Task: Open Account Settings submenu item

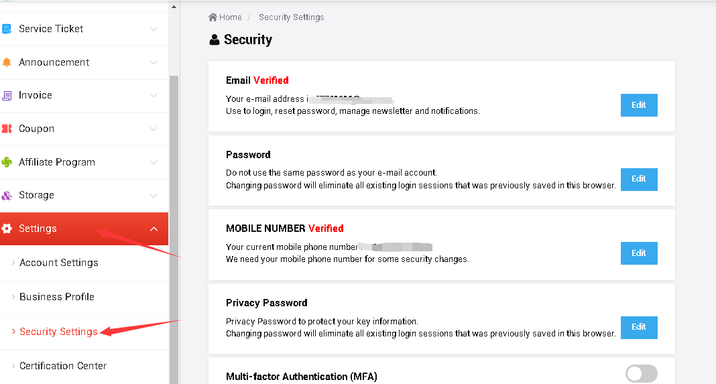Action: (x=59, y=263)
